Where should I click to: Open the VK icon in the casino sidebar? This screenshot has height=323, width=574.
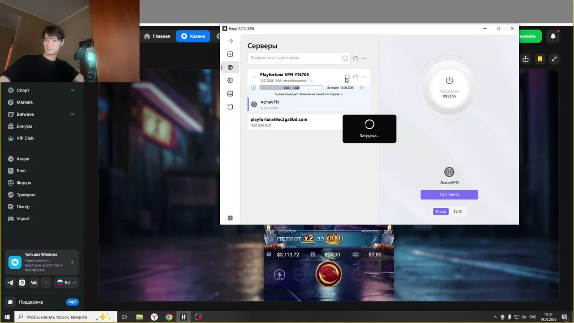34,283
